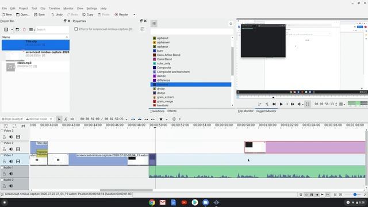Open the Project menu
368x207 pixels.
pos(23,8)
